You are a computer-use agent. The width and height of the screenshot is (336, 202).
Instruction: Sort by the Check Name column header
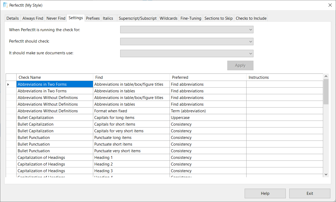[54, 77]
